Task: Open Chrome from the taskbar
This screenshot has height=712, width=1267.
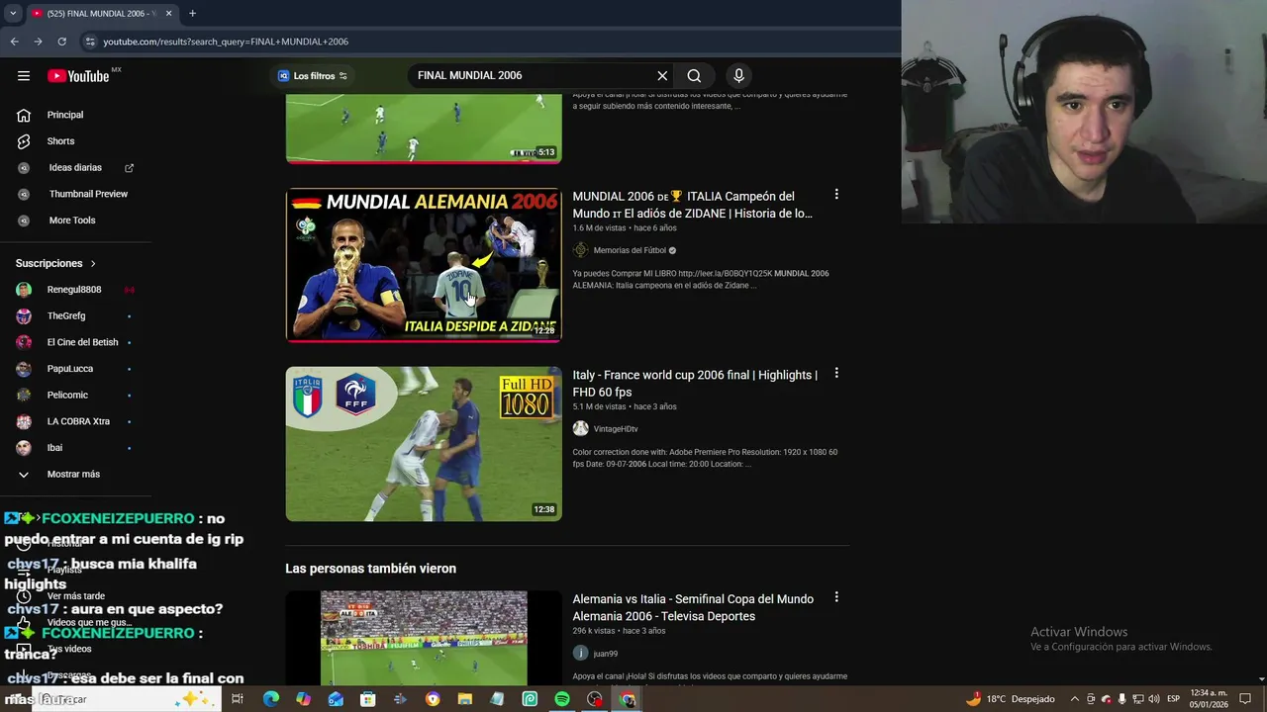Action: [x=627, y=699]
